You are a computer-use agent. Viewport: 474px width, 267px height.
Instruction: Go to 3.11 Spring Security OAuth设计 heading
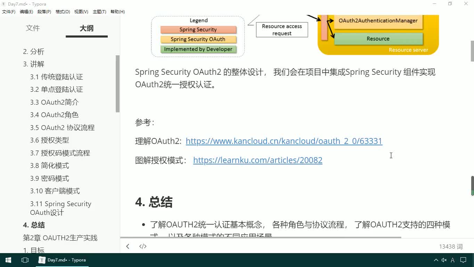click(x=60, y=208)
